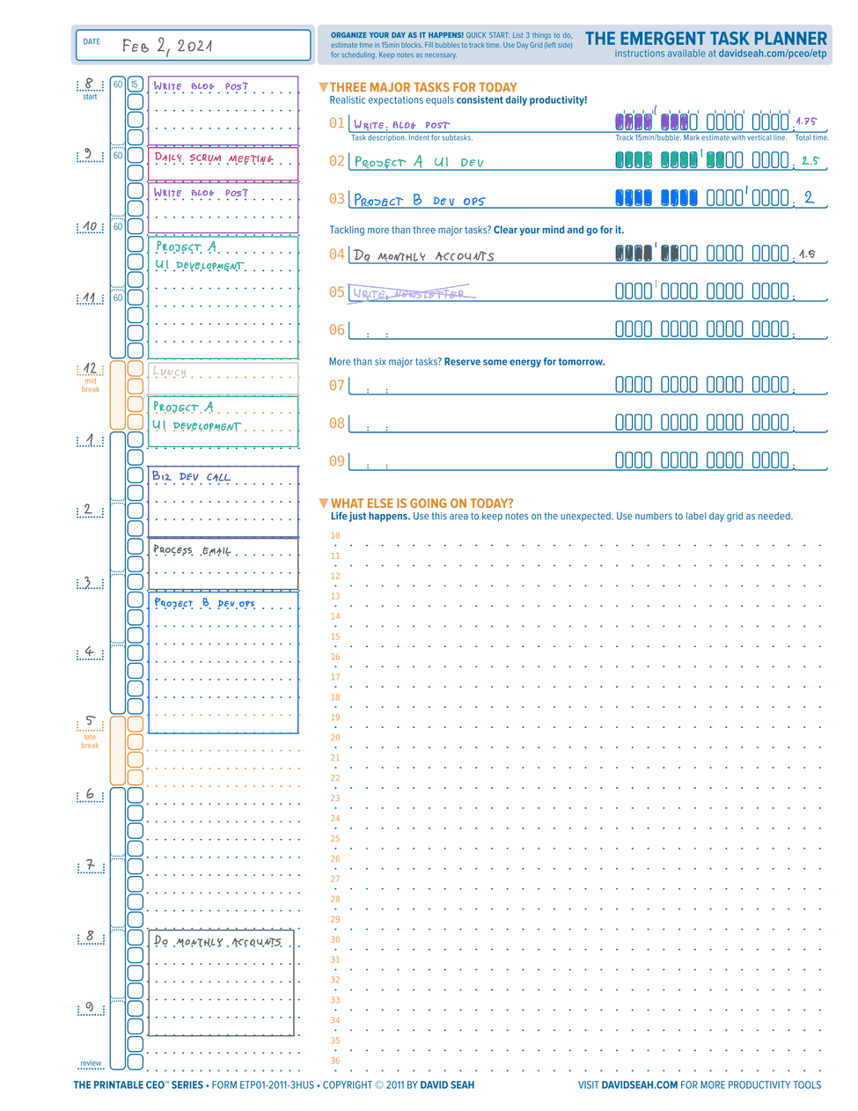Click total time 2 for task 03
The width and height of the screenshot is (858, 1111).
(x=809, y=197)
